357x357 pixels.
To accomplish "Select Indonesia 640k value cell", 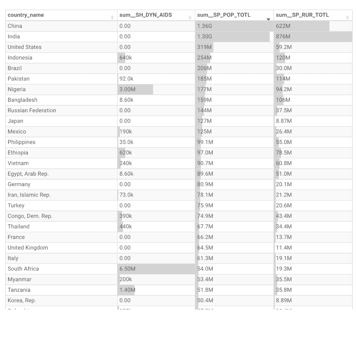I will (x=156, y=58).
